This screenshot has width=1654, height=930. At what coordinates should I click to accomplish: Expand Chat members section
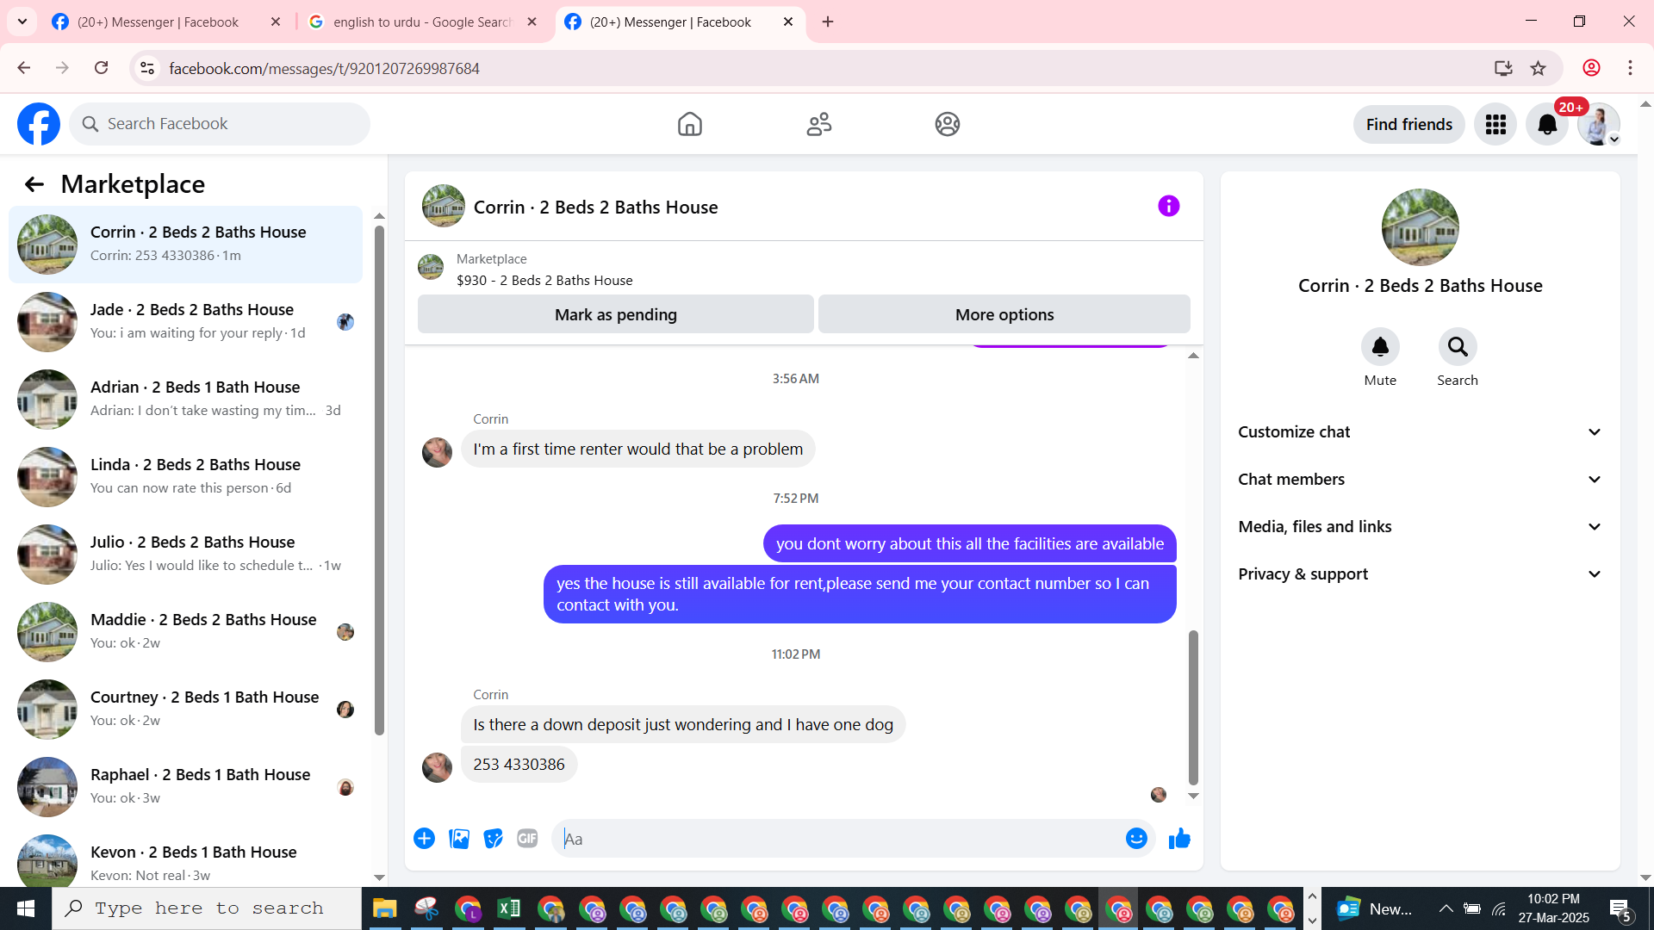1421,480
